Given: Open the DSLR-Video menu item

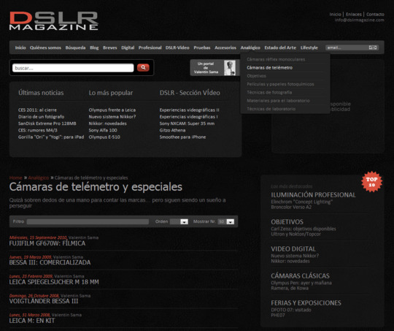Looking at the screenshot, I should [x=177, y=47].
